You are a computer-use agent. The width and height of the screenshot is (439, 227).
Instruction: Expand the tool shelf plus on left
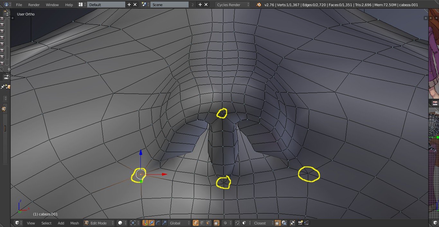13,18
